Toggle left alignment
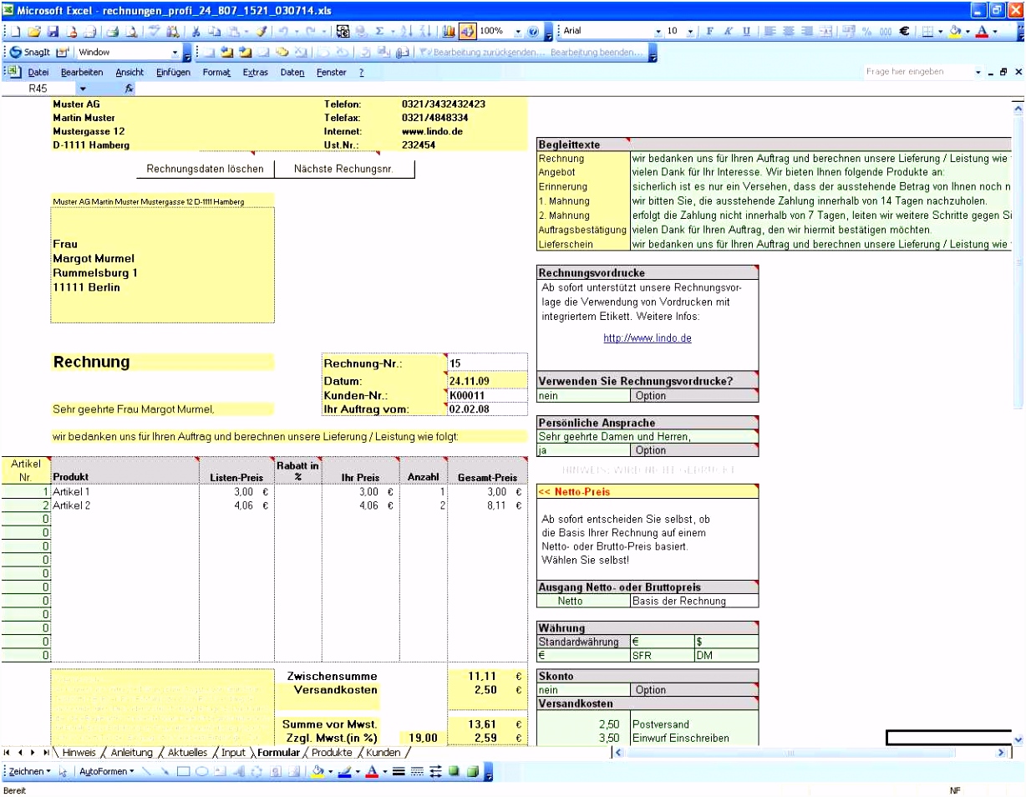The width and height of the screenshot is (1026, 797). 769,32
